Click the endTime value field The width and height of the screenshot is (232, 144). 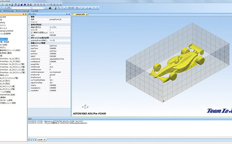[x=60, y=54]
